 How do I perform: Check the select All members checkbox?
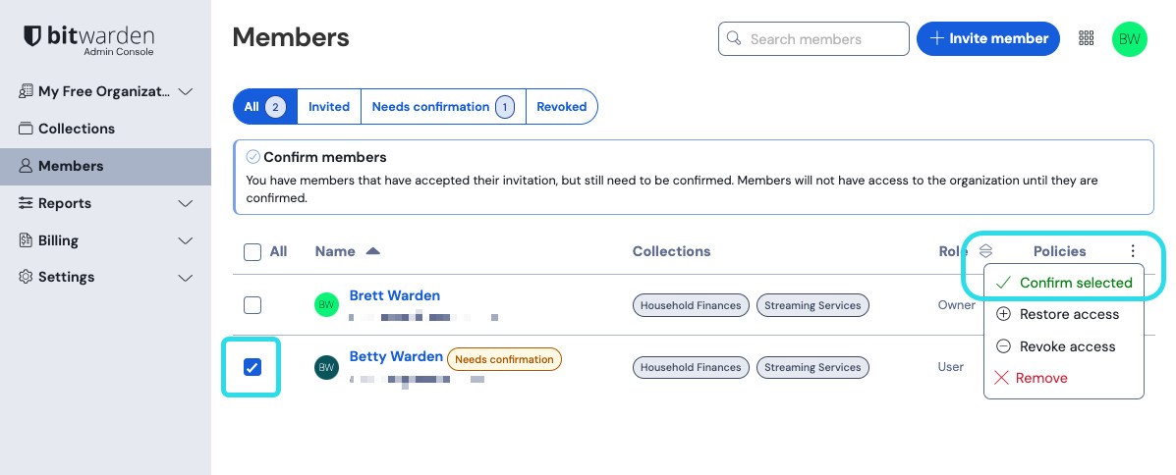pos(252,252)
